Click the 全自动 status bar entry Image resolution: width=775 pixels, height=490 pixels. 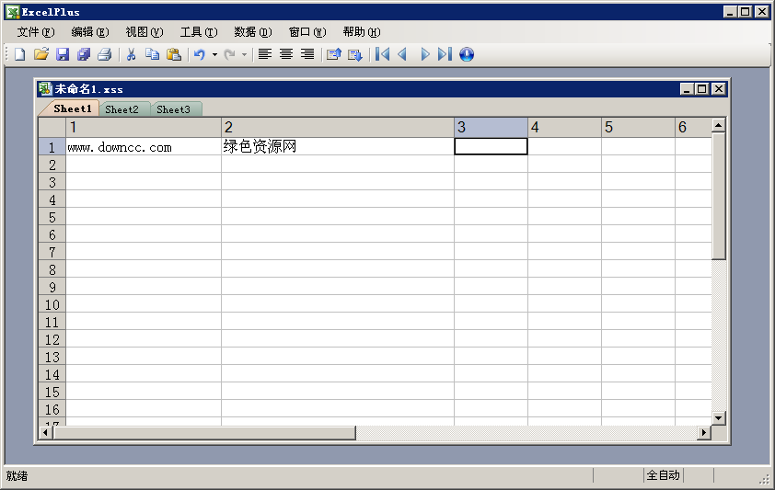click(x=664, y=475)
